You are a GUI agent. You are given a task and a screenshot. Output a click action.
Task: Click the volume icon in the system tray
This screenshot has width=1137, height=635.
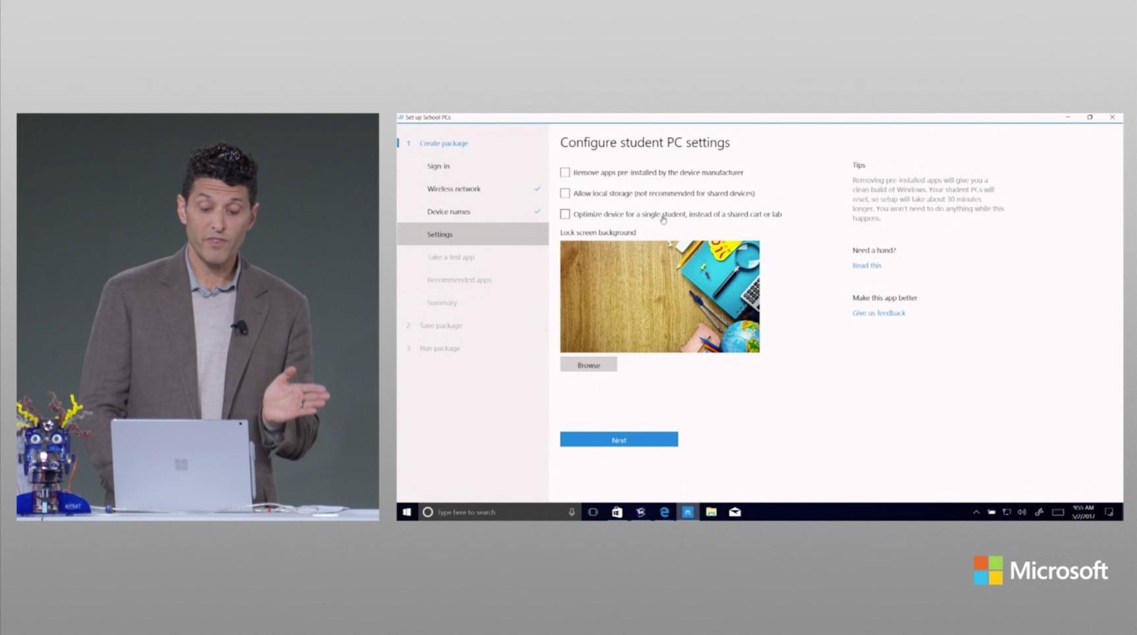point(1022,512)
